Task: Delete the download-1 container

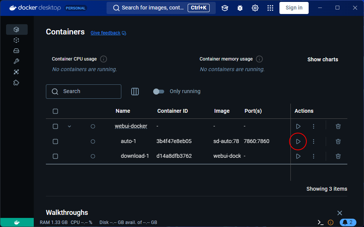Action: click(338, 156)
